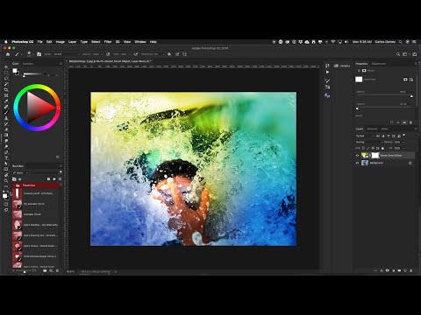
Task: Toggle lock transparent pixels
Action: pyautogui.click(x=363, y=148)
